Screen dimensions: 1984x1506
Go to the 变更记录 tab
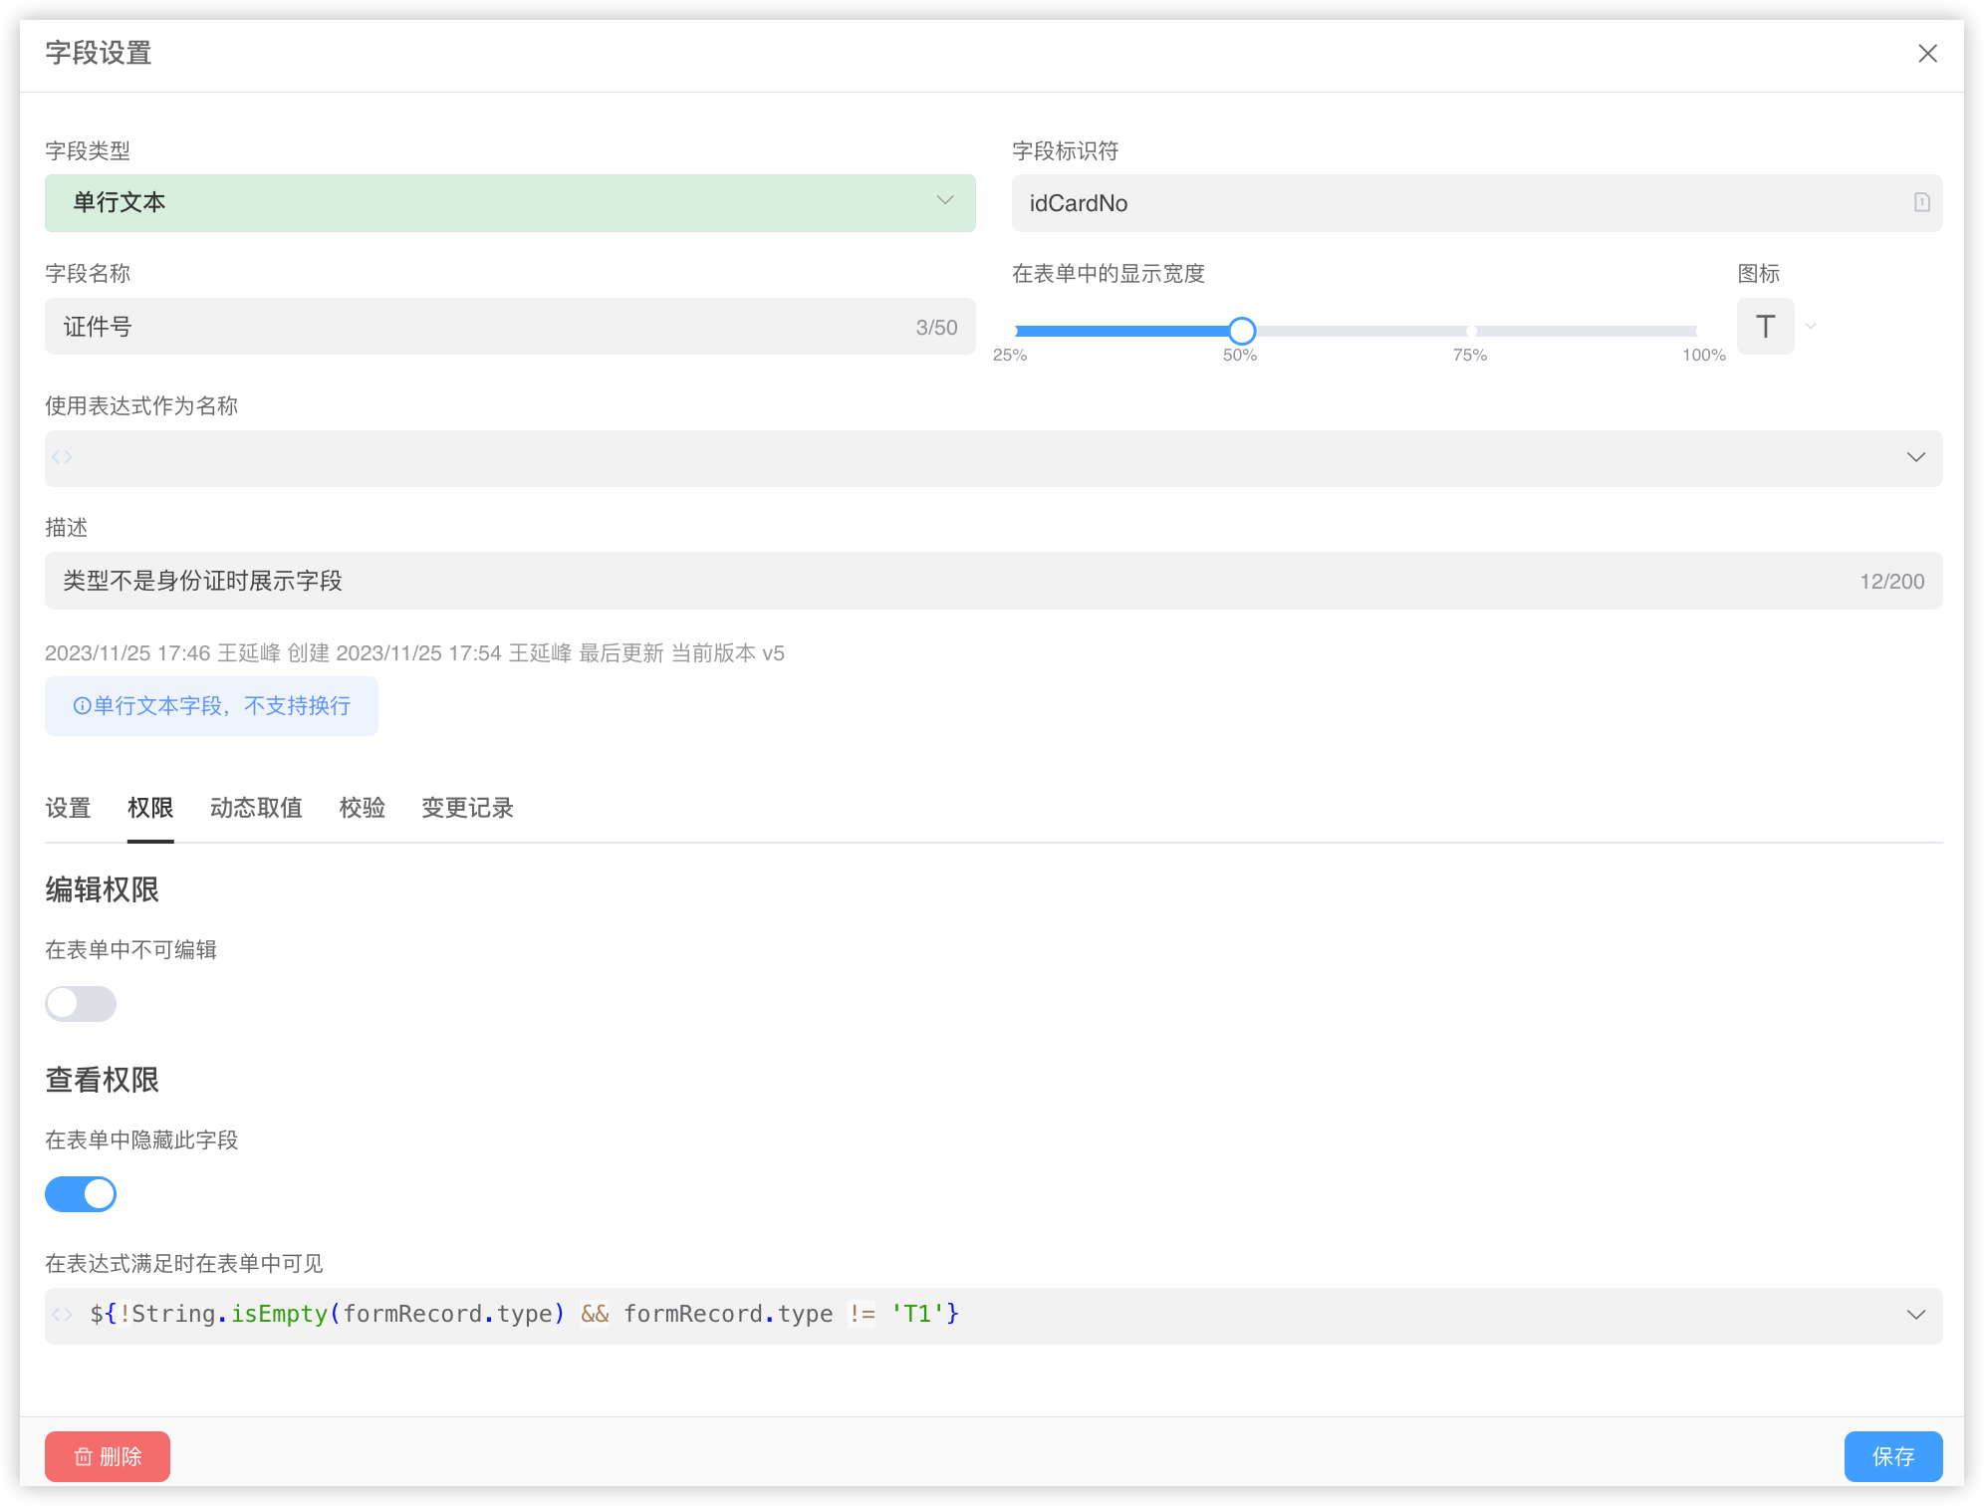467,808
